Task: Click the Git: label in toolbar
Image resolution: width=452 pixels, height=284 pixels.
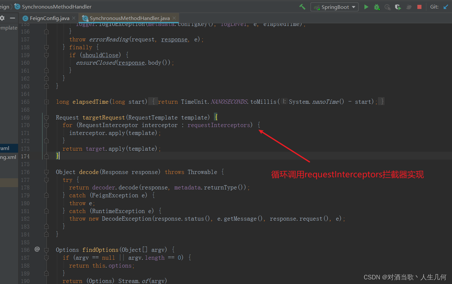Action: click(x=434, y=7)
